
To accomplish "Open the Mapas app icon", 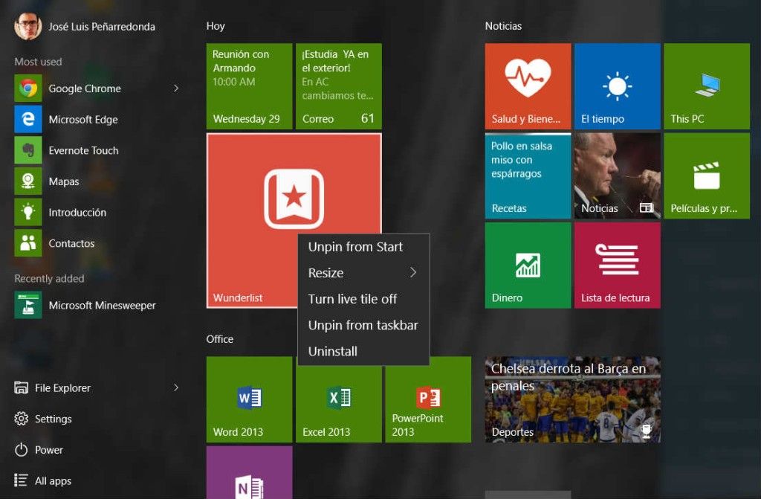I will [x=28, y=181].
